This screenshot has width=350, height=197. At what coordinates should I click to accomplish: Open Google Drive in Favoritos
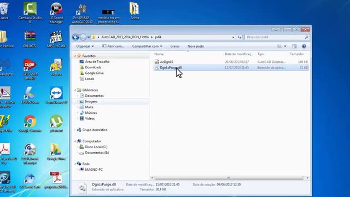click(94, 73)
